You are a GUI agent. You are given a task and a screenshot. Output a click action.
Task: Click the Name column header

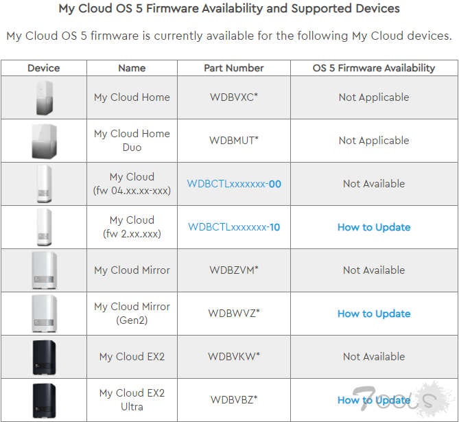tap(132, 68)
